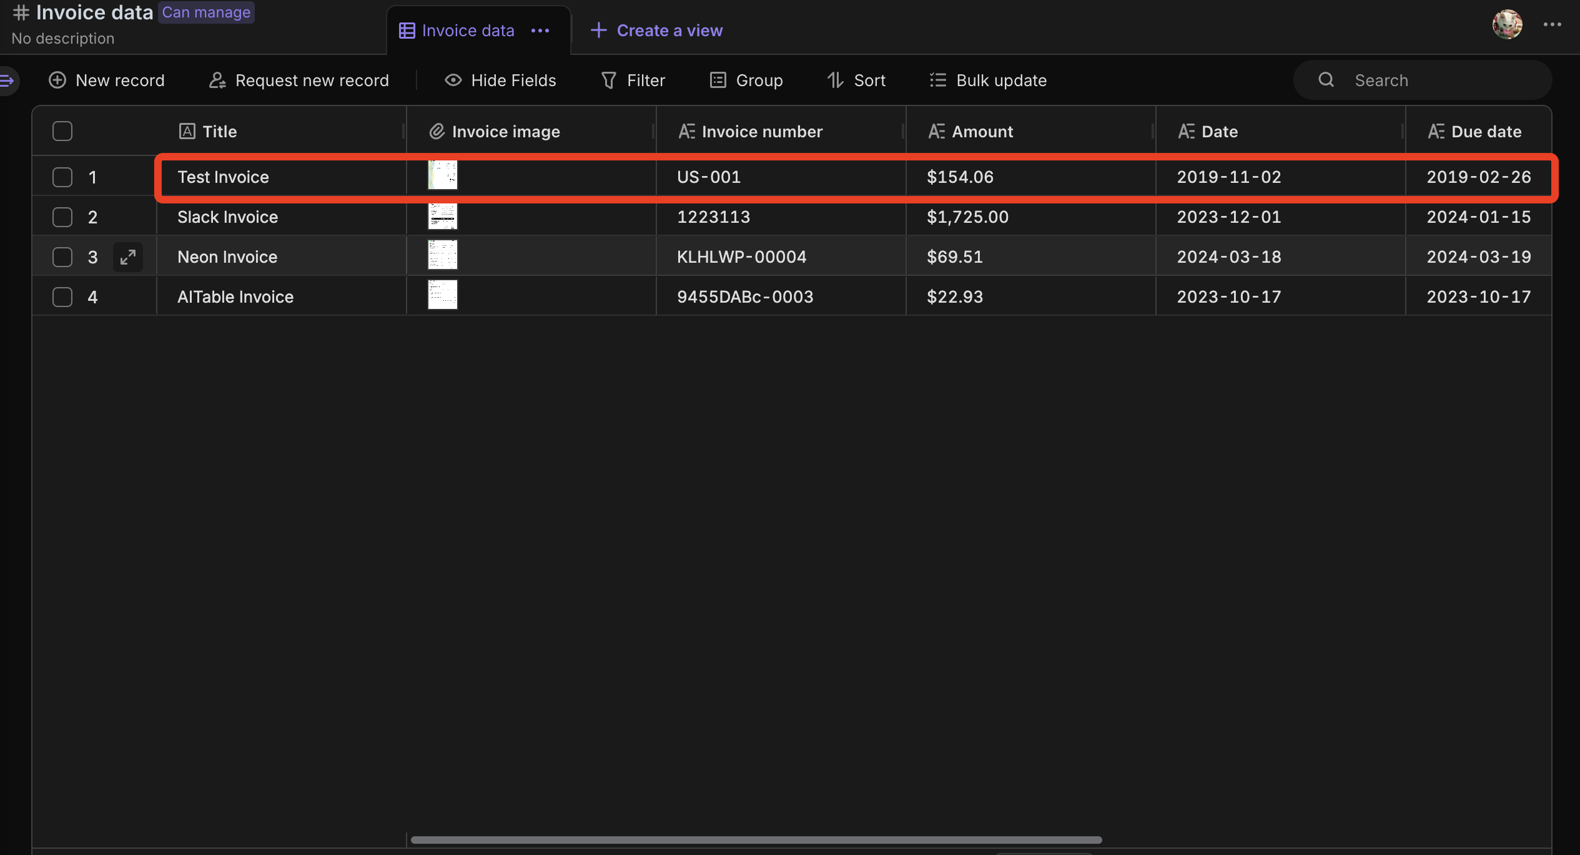Open the Group options
This screenshot has height=855, width=1580.
[x=746, y=81]
